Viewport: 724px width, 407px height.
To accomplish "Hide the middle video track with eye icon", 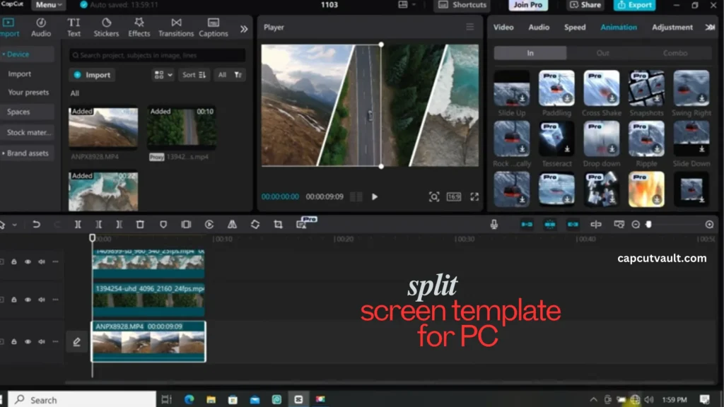I will (x=28, y=300).
